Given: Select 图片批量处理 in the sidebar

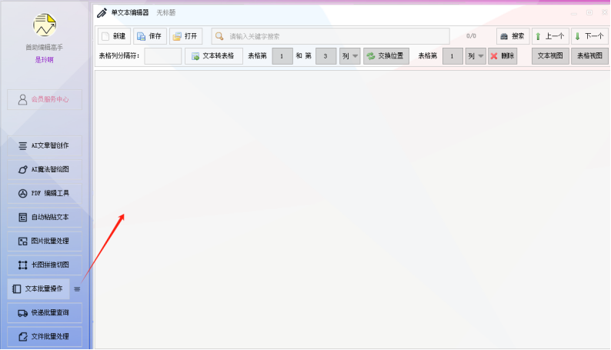Looking at the screenshot, I should click(x=45, y=241).
